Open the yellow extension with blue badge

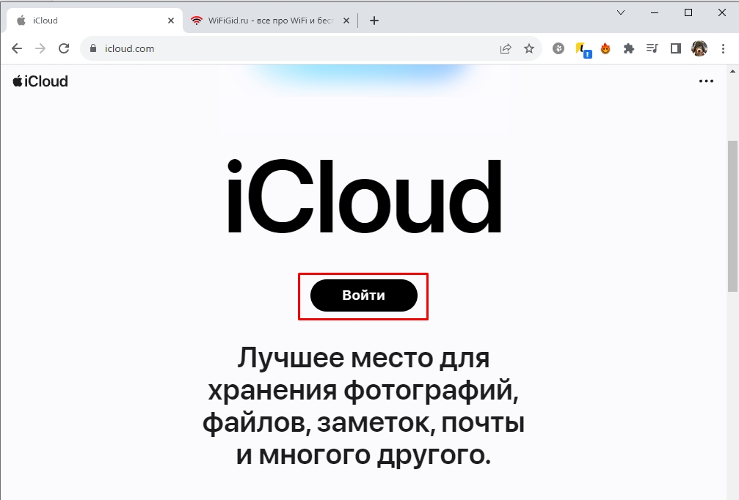(x=583, y=49)
